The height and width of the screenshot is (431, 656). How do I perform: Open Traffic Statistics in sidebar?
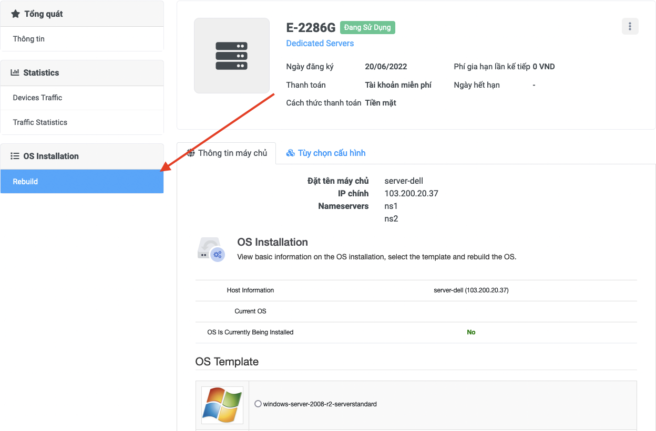(82, 122)
